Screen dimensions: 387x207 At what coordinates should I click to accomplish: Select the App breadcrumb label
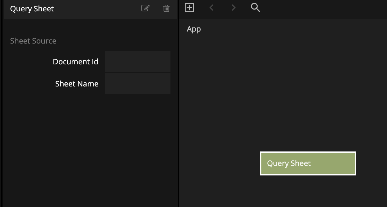pyautogui.click(x=194, y=29)
